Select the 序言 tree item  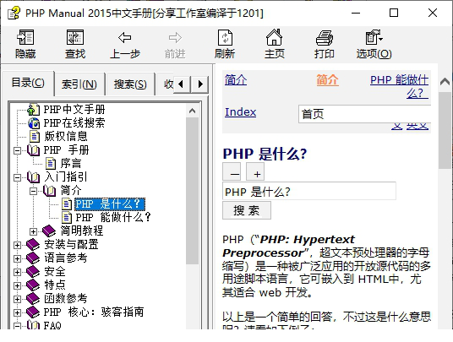[71, 164]
